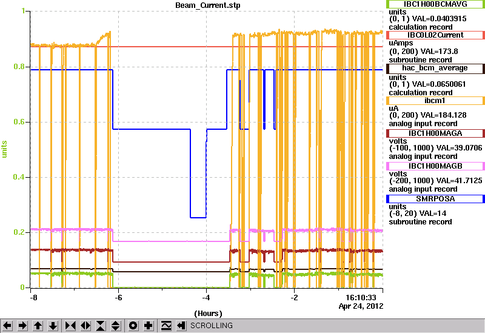Click the Apr 24, 2012 date label

[x=361, y=306]
